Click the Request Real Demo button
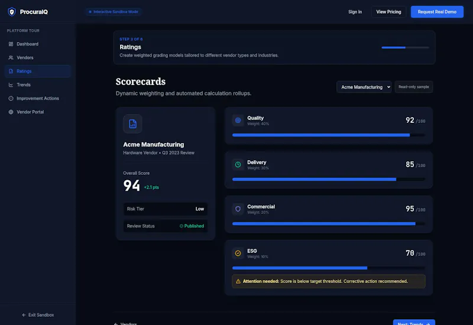 [x=437, y=12]
